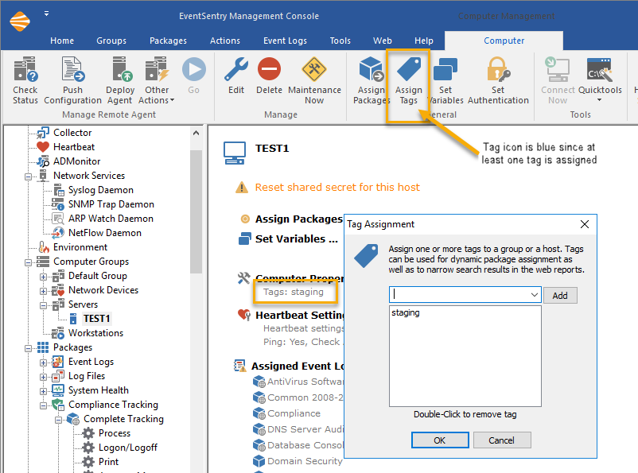Collapse the Complete Tracking node
Viewport: 638px width, 473px height.
click(58, 420)
